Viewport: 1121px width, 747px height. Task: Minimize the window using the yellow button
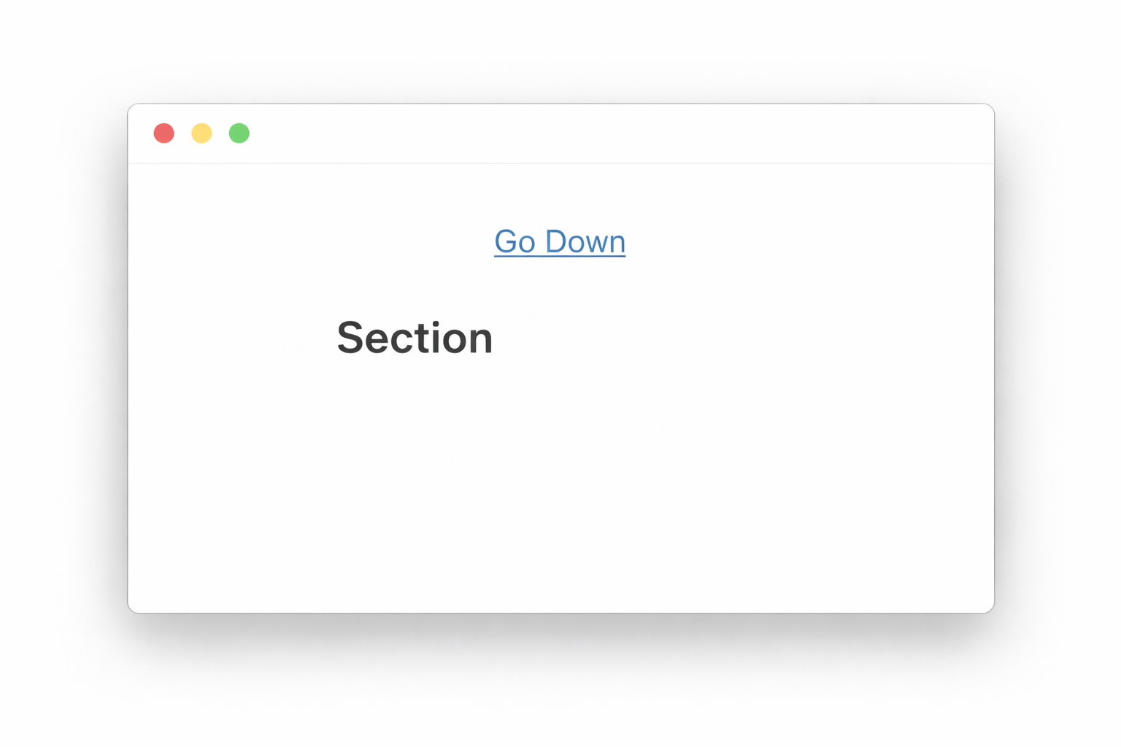(x=201, y=133)
